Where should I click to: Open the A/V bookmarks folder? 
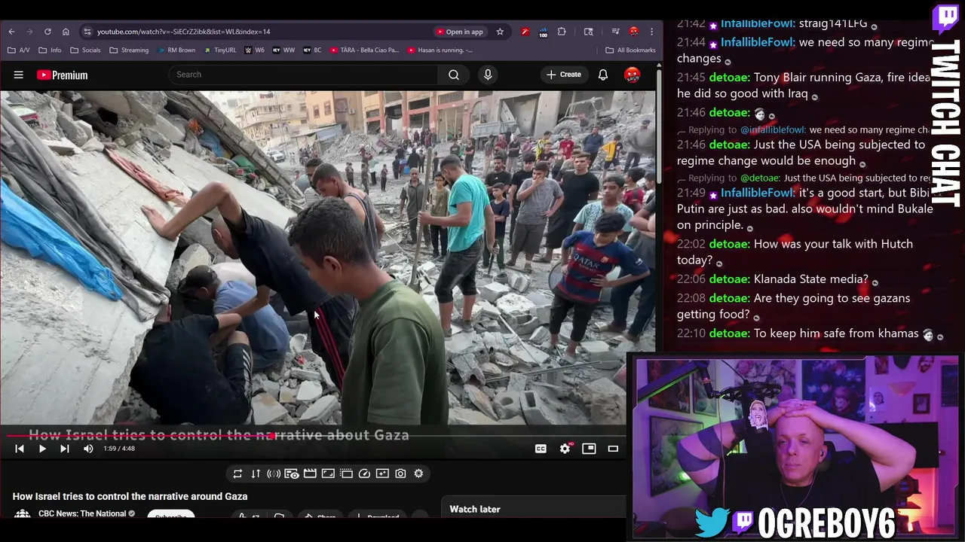pos(18,50)
